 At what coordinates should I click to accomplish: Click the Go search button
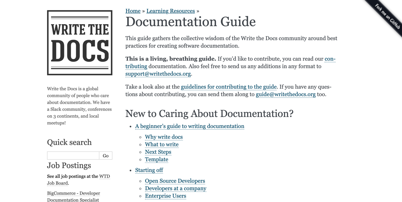coord(105,155)
